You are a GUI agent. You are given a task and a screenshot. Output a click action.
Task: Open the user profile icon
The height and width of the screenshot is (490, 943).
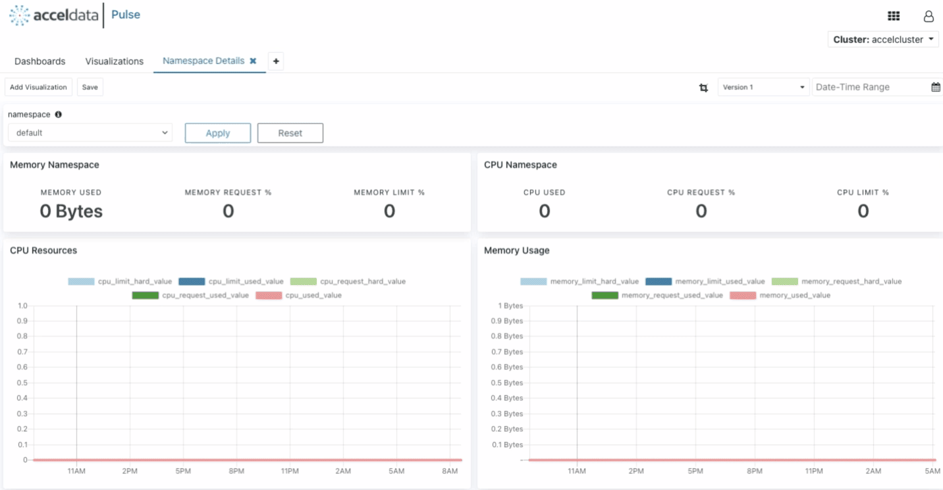pyautogui.click(x=929, y=16)
